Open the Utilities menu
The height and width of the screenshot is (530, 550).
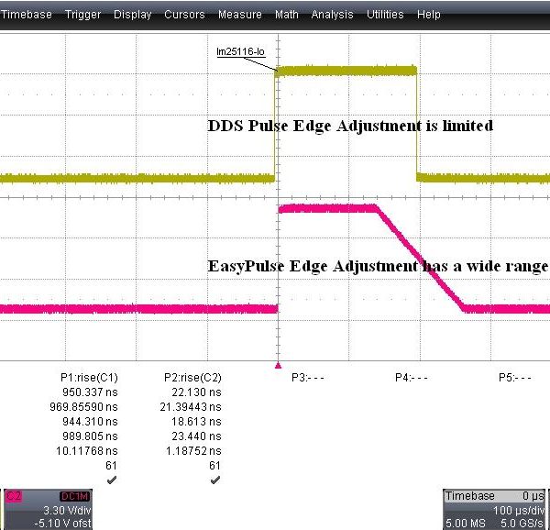pyautogui.click(x=385, y=15)
